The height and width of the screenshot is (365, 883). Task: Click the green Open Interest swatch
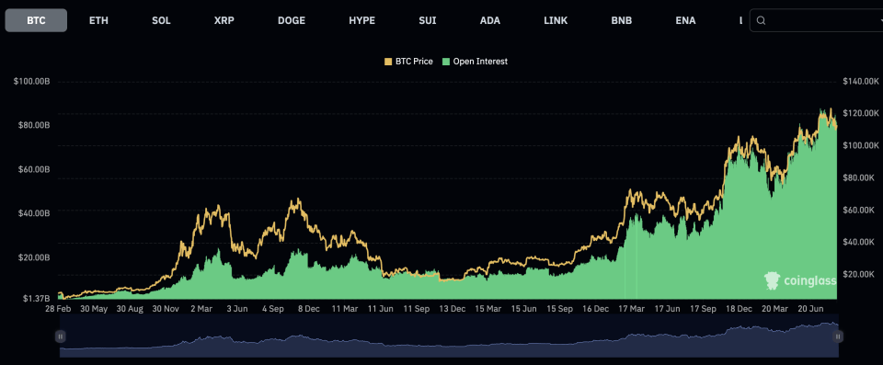pos(446,62)
